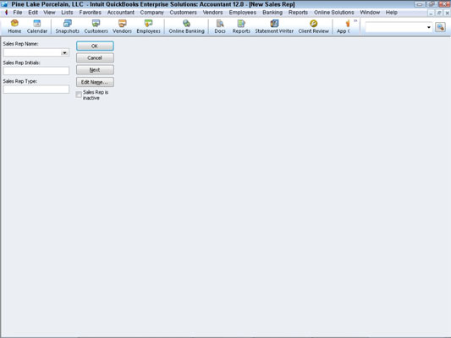Open Snapshots from the toolbar

(68, 27)
